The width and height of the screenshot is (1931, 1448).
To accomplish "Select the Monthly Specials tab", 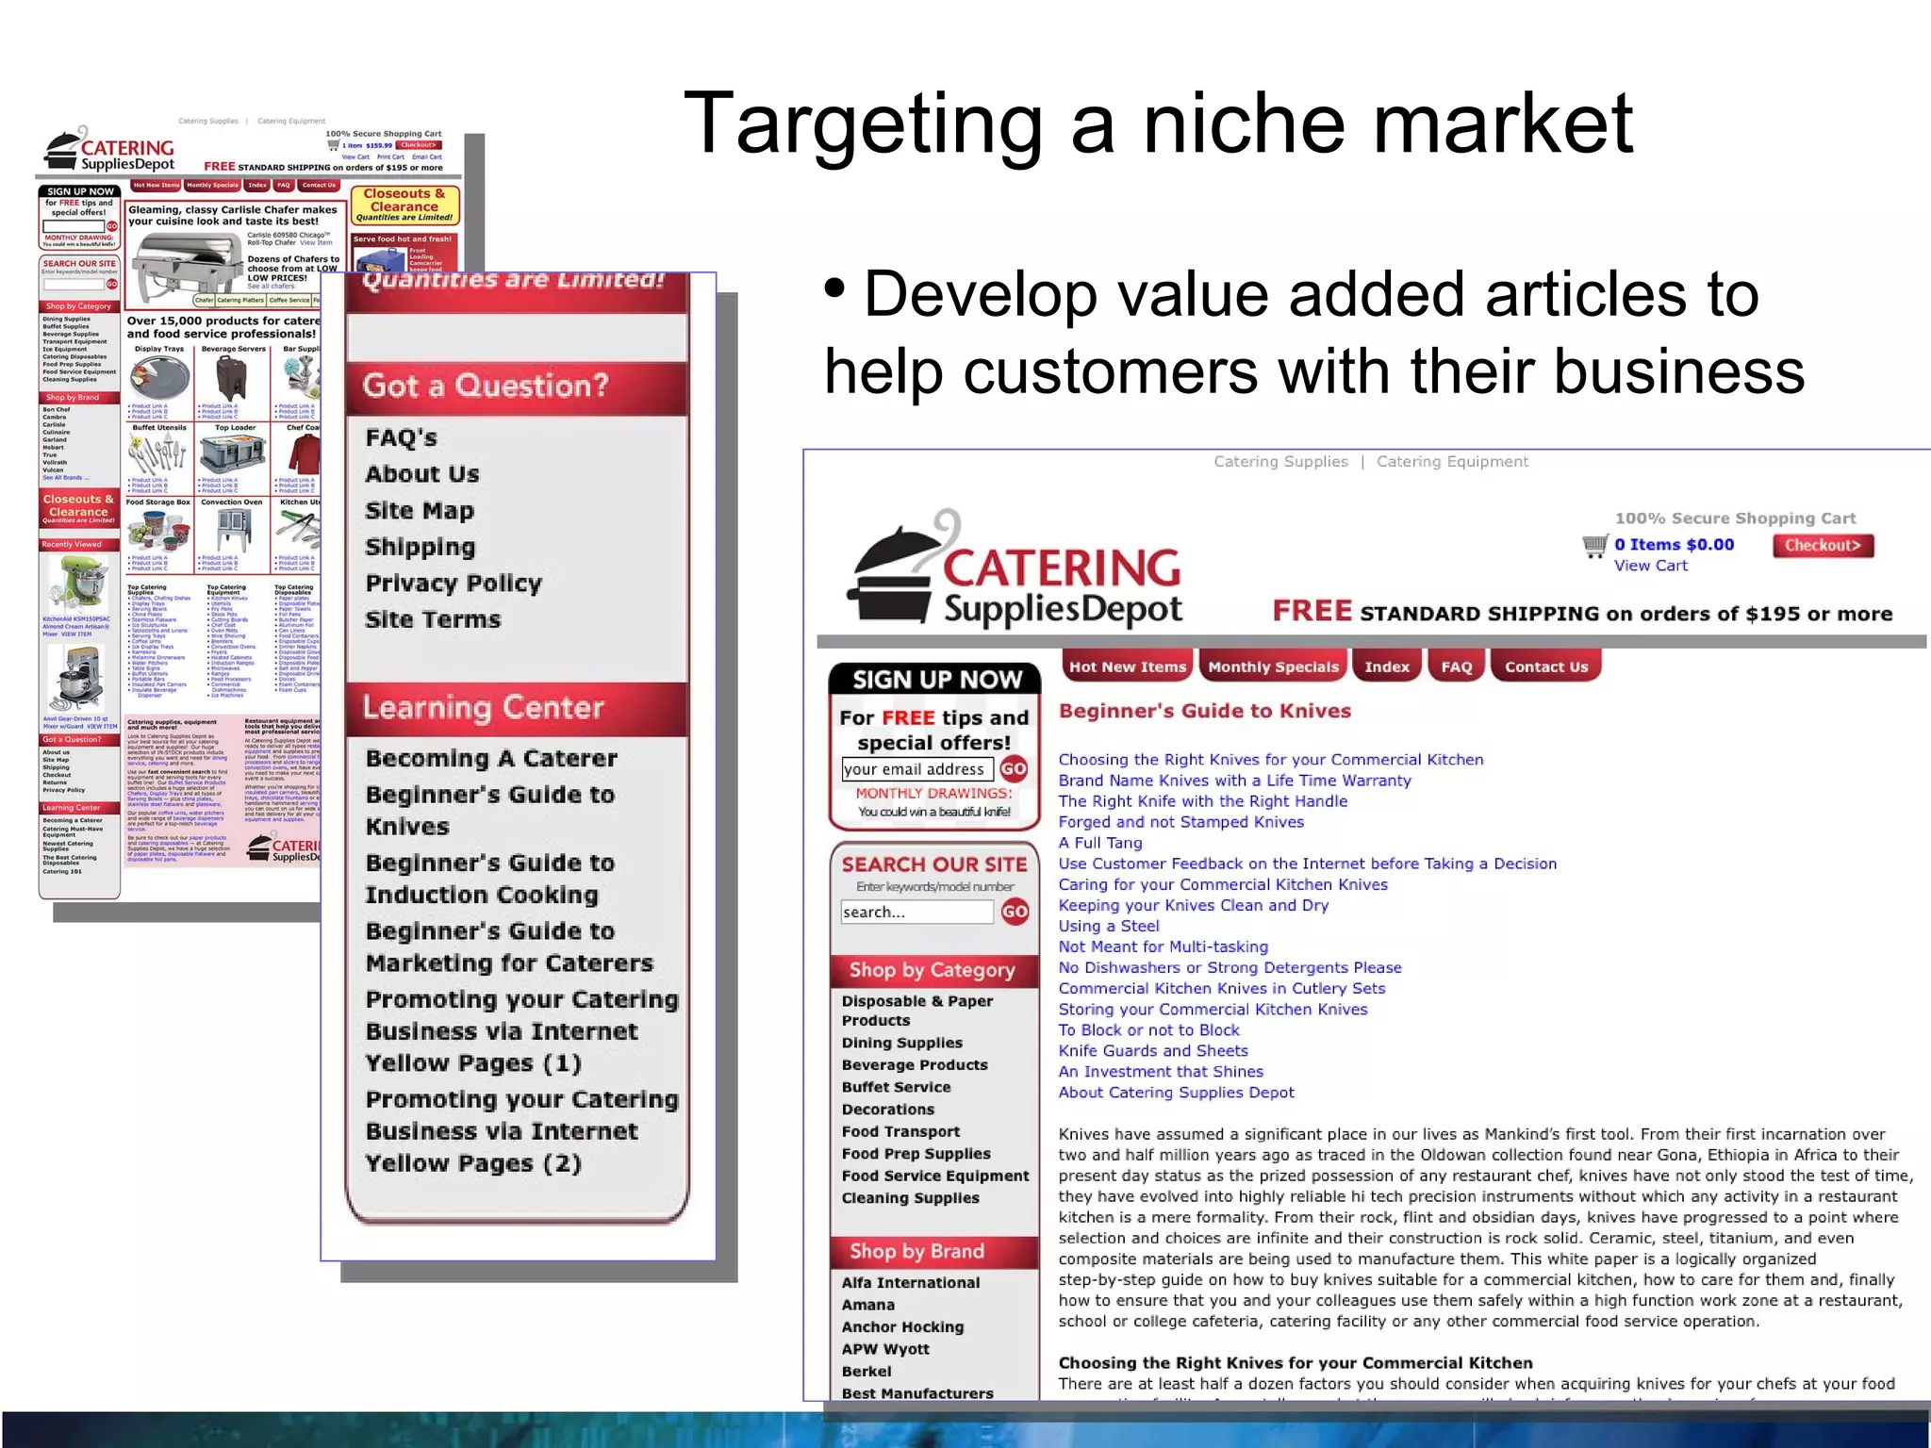I will coord(1273,666).
